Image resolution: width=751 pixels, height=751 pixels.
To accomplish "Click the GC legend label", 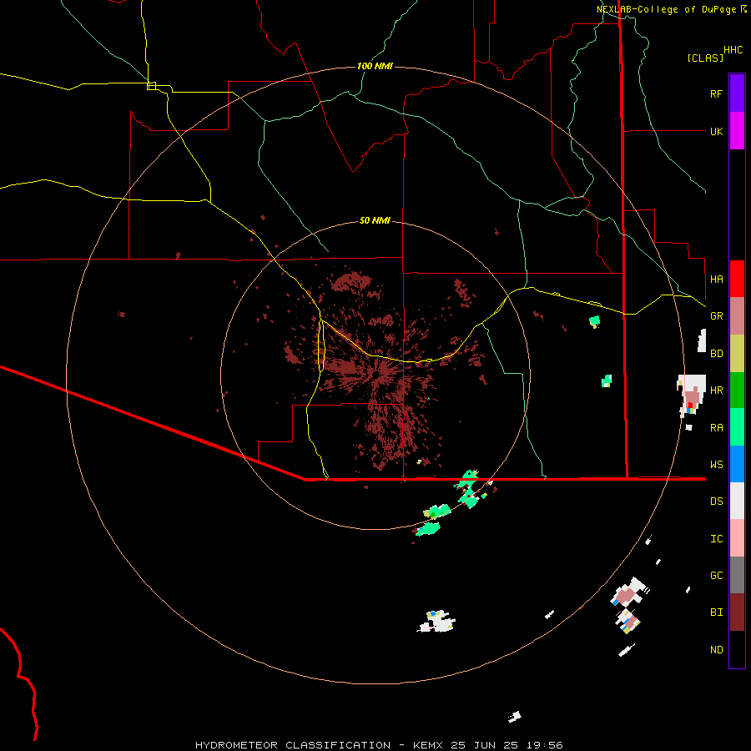I will click(x=716, y=576).
